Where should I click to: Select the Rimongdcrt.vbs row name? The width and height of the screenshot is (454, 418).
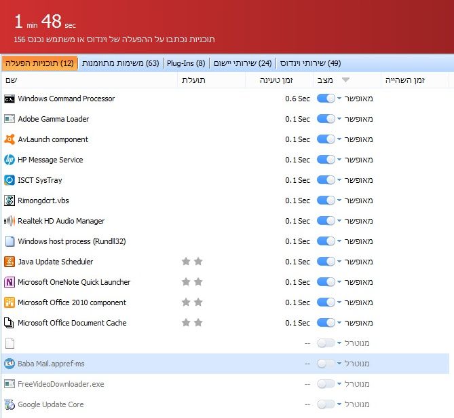point(43,201)
